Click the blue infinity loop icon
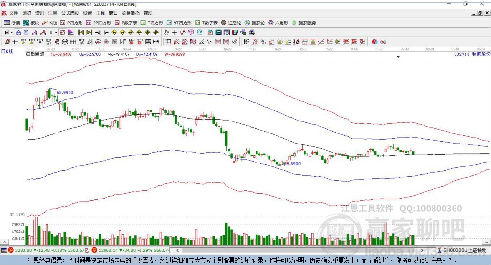This screenshot has width=491, height=265. click(x=383, y=42)
